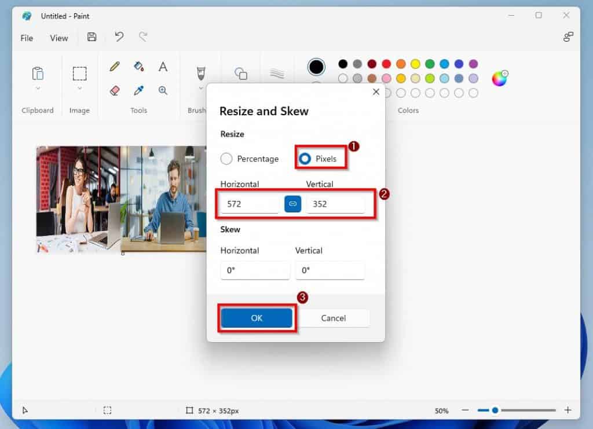Adjust the zoom slider handle
593x429 pixels.
pos(495,410)
